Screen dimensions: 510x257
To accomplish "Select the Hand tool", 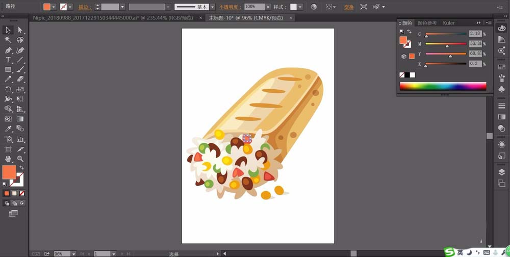I will [8, 159].
